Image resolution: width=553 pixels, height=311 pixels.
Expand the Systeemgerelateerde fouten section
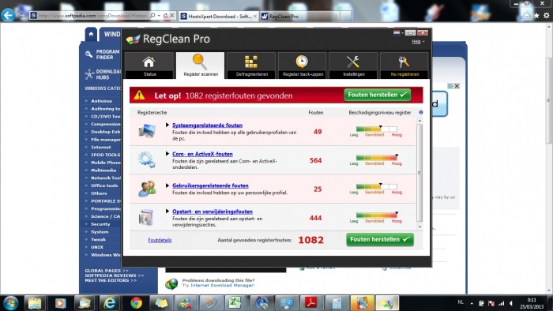point(167,125)
